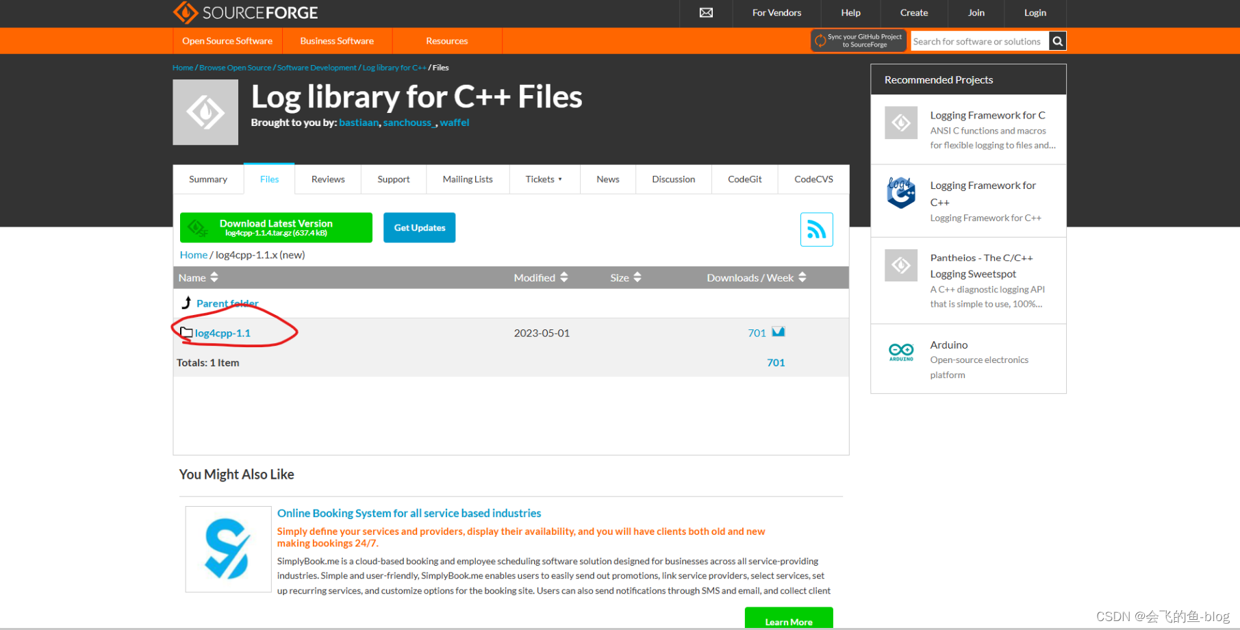Switch to the Reviews tab

coord(328,179)
